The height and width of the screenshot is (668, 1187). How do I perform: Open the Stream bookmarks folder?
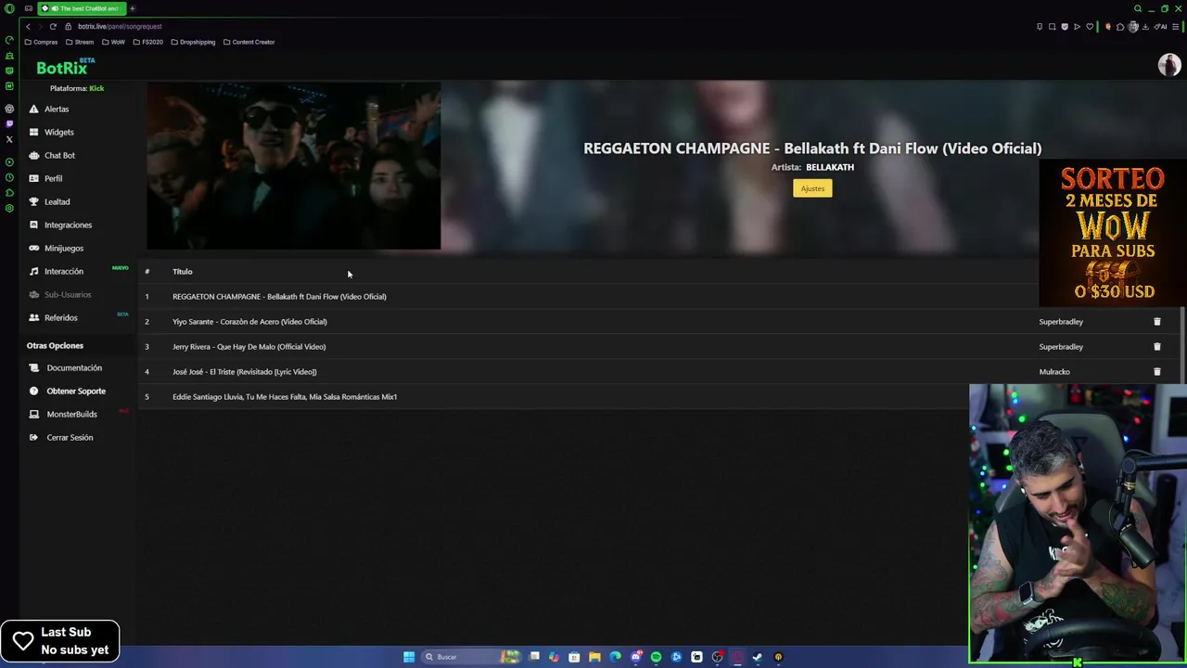pos(80,42)
